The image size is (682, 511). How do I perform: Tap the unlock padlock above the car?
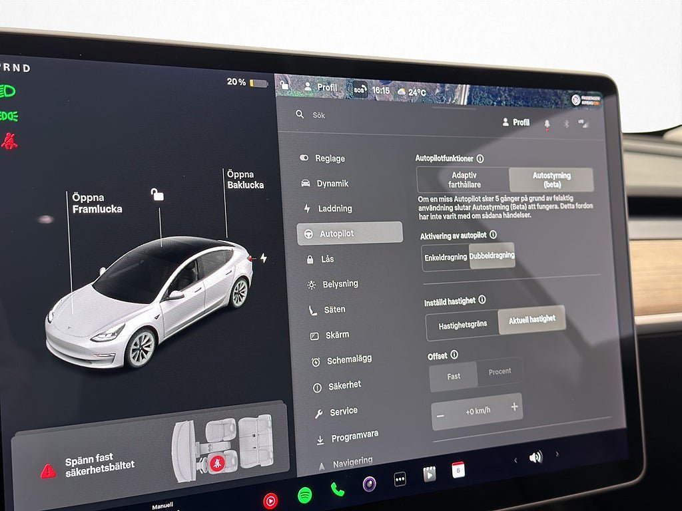[x=157, y=194]
